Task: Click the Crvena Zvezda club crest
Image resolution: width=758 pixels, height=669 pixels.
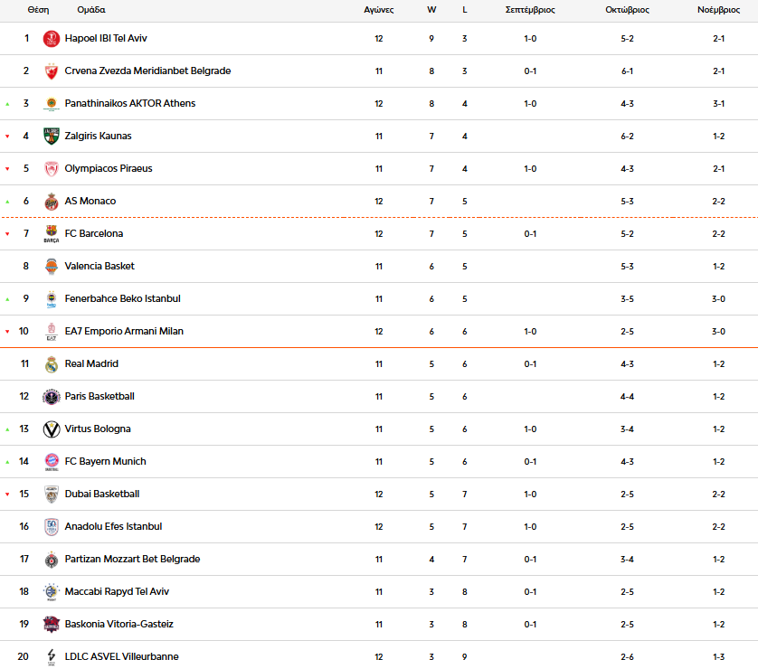Action: 51,71
